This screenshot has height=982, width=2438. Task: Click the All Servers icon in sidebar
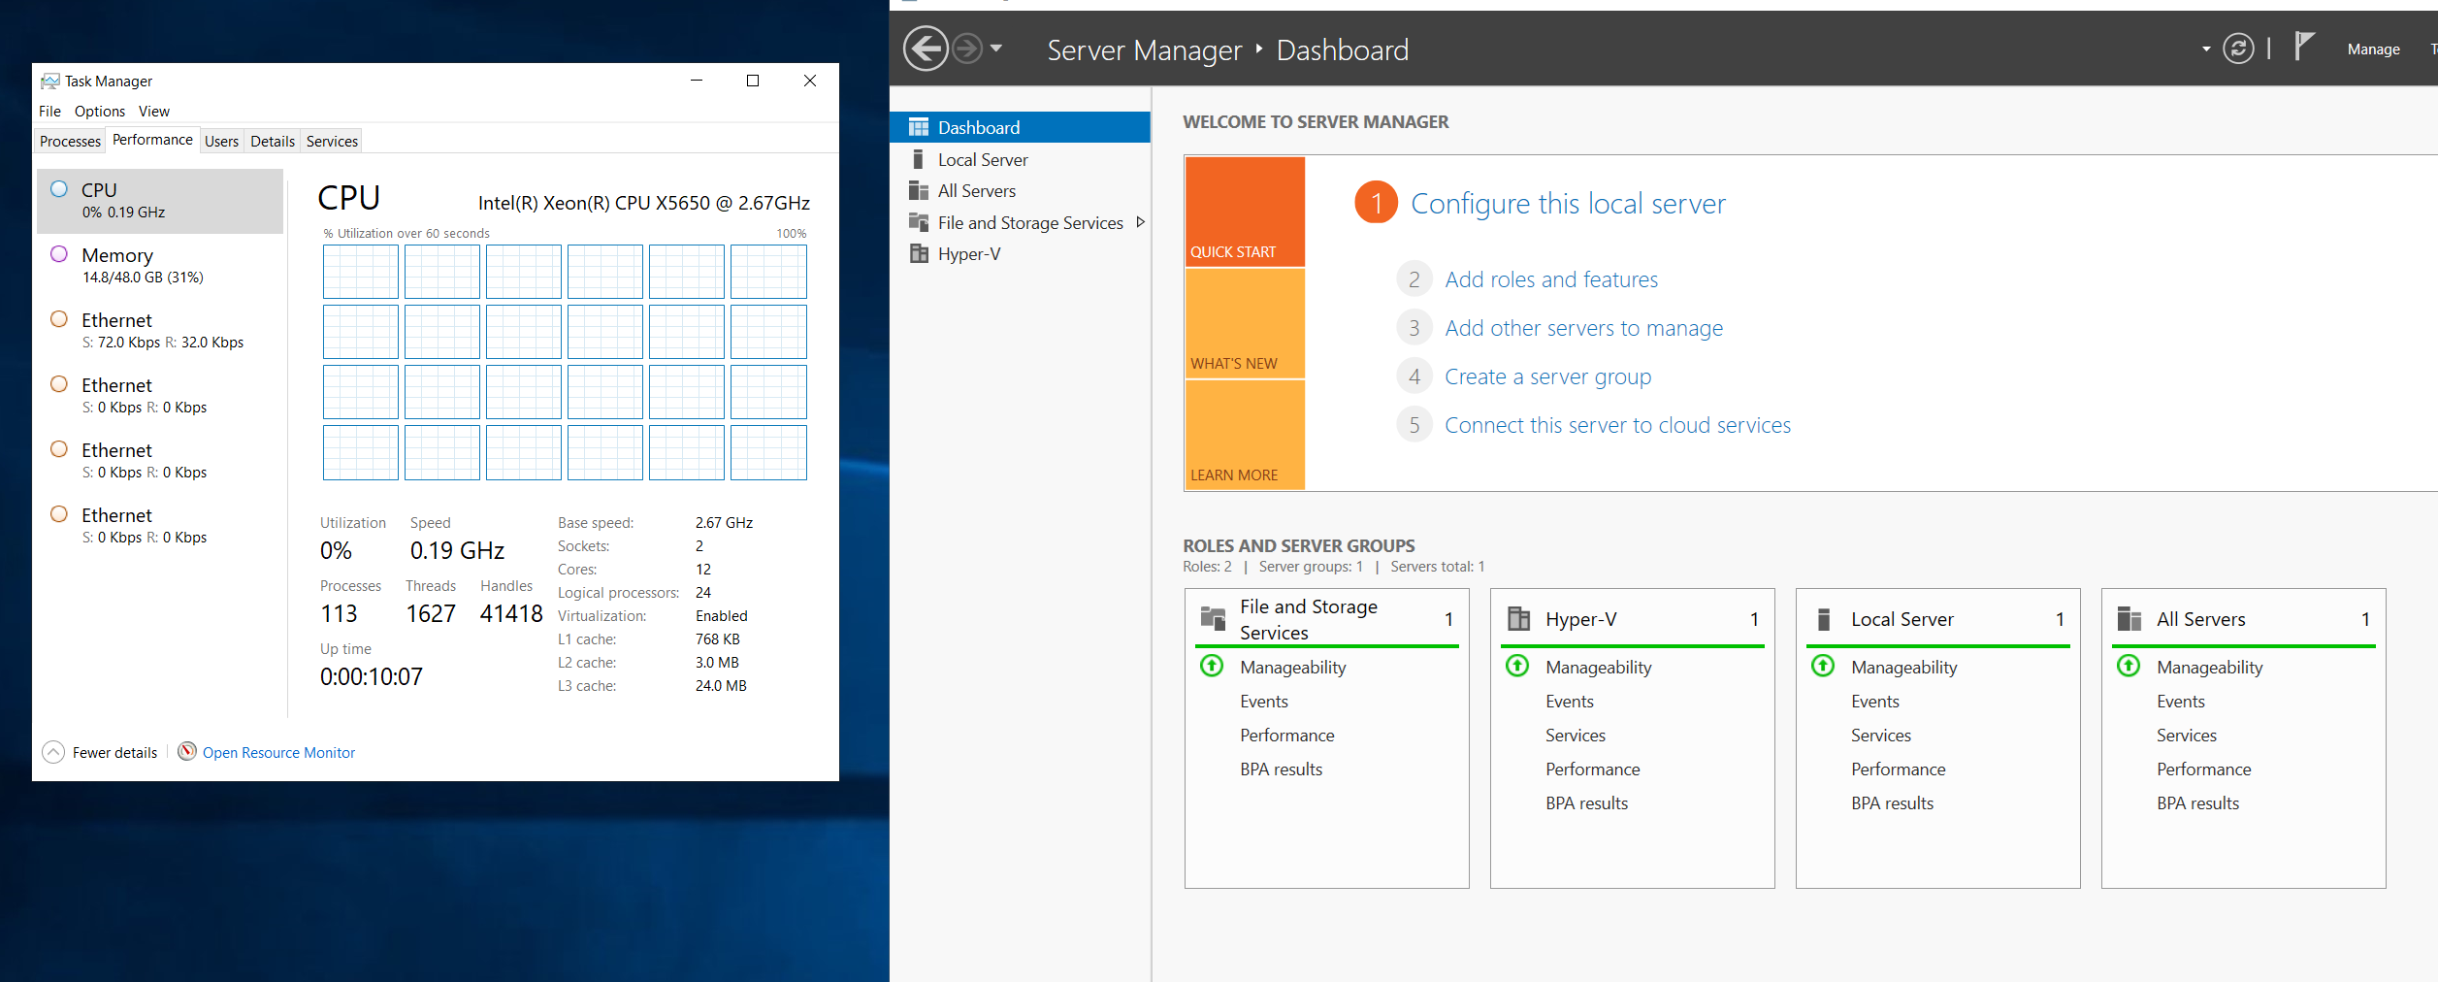click(918, 190)
